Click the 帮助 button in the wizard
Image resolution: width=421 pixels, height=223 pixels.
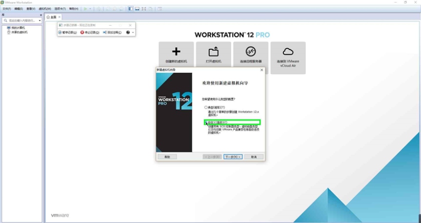167,157
